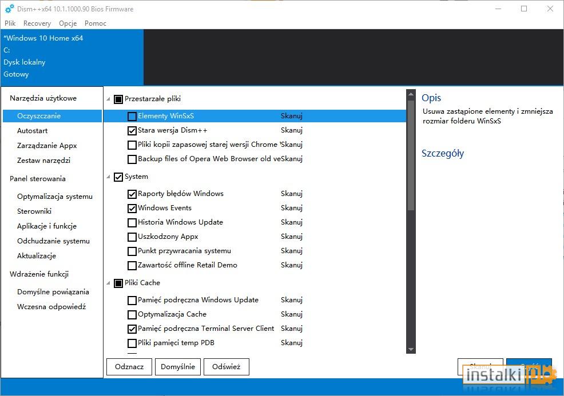Open the Opcje menu
564x396 pixels.
point(67,23)
